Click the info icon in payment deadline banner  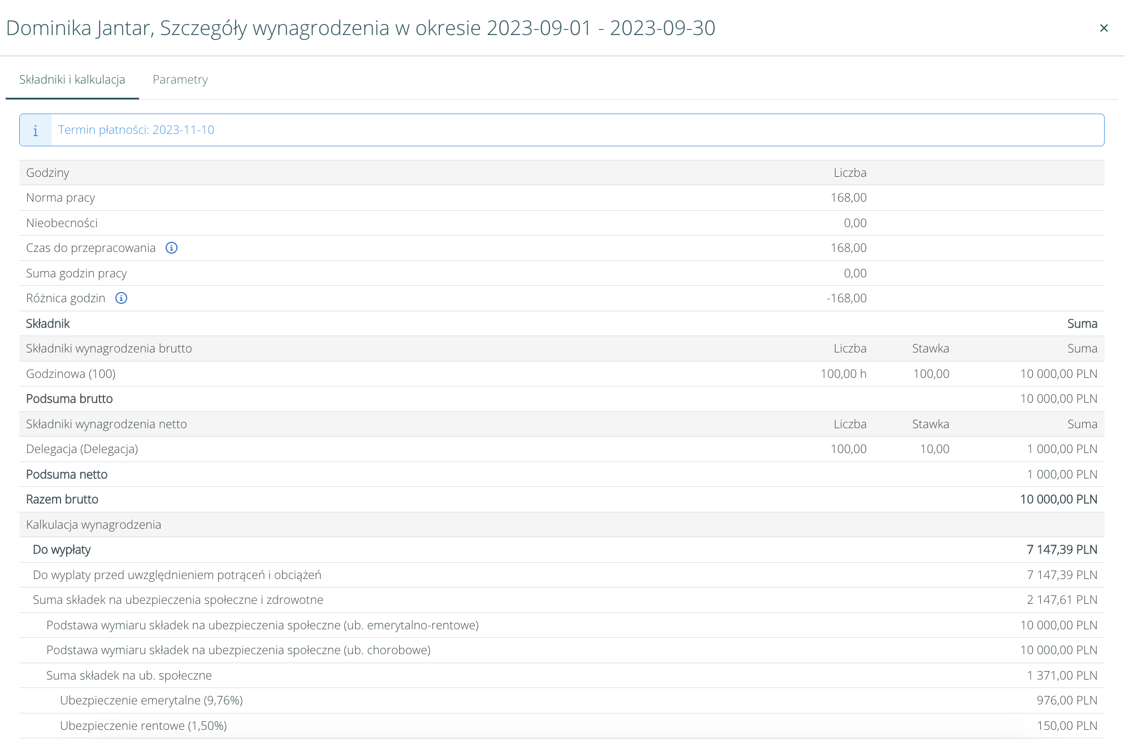point(35,130)
